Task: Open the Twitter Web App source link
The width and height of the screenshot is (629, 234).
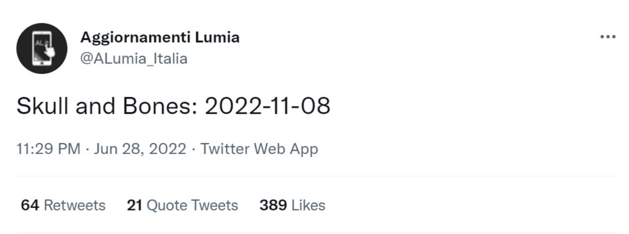Action: point(259,149)
